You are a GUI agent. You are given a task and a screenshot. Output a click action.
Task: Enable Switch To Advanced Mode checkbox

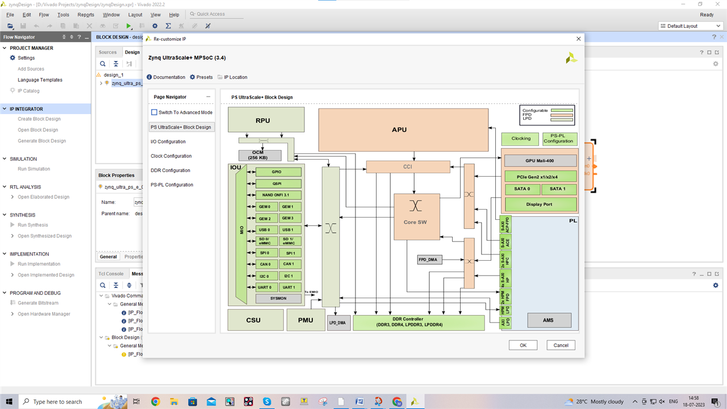point(154,112)
